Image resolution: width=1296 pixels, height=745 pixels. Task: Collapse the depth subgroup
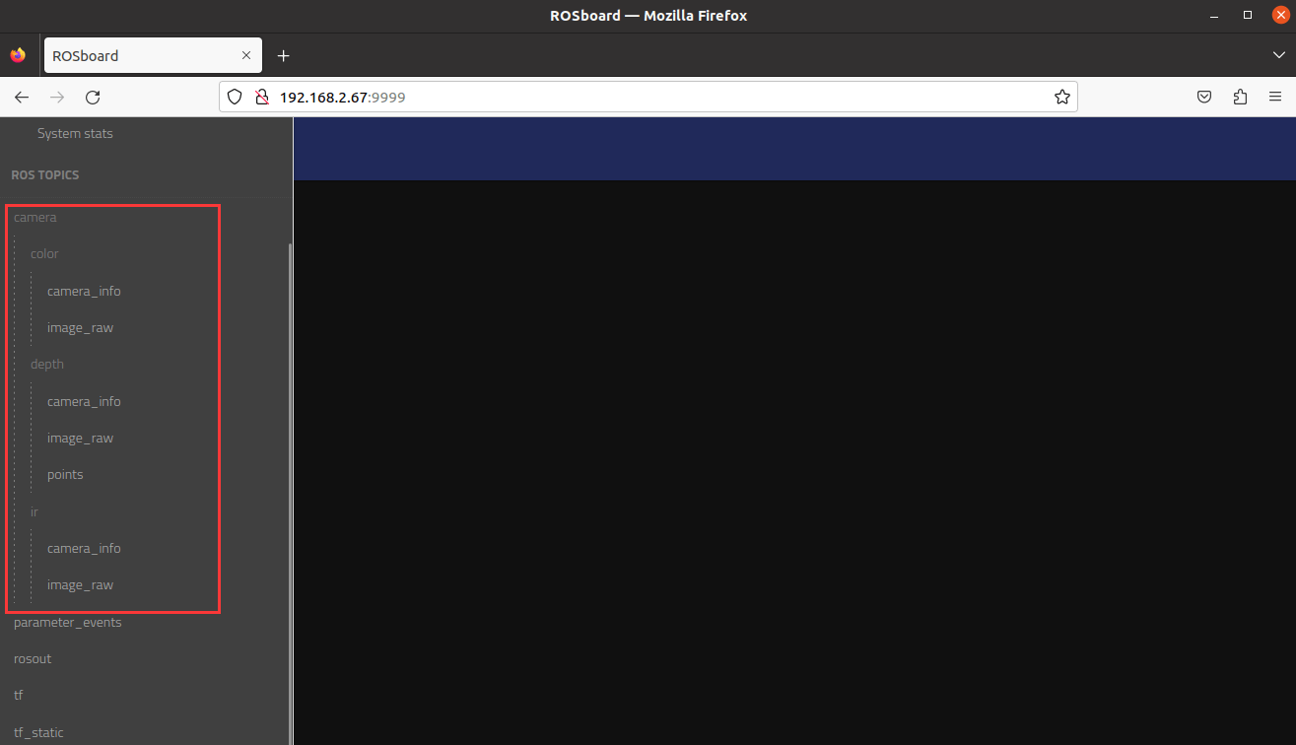47,365
